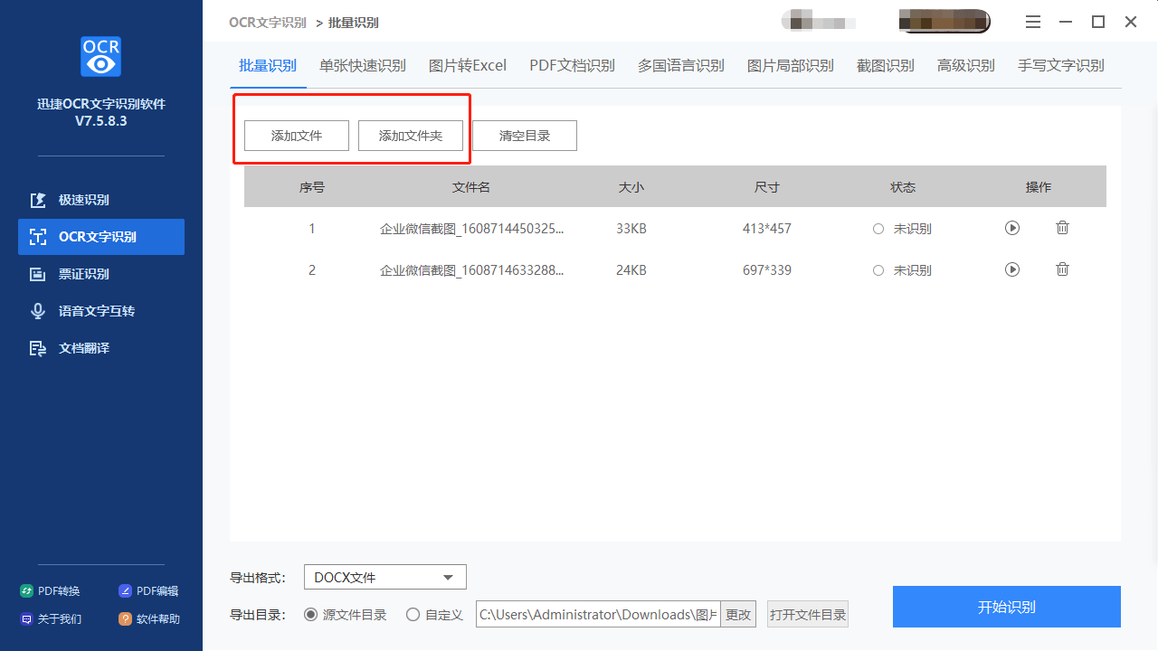Switch to 批量识别 tab
Image resolution: width=1158 pixels, height=651 pixels.
pos(268,66)
